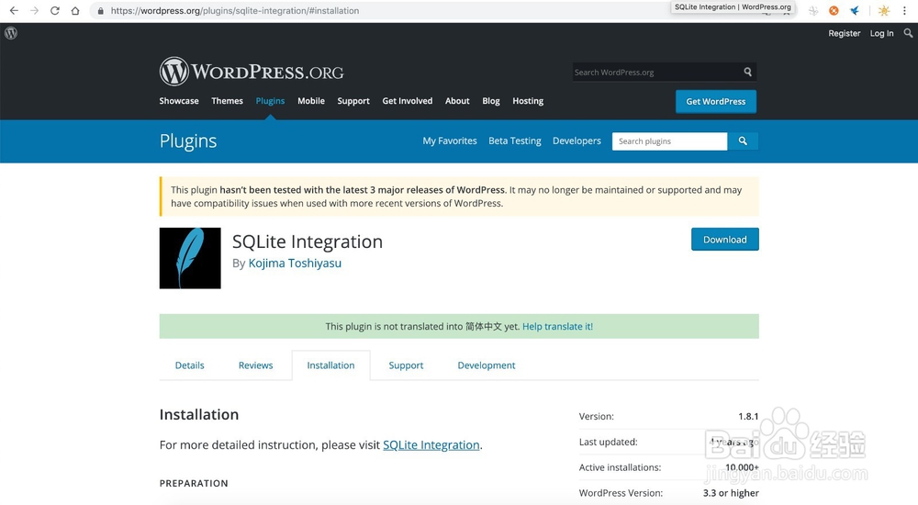The height and width of the screenshot is (505, 918).
Task: Click the WordPress admin bar logo
Action: [11, 33]
